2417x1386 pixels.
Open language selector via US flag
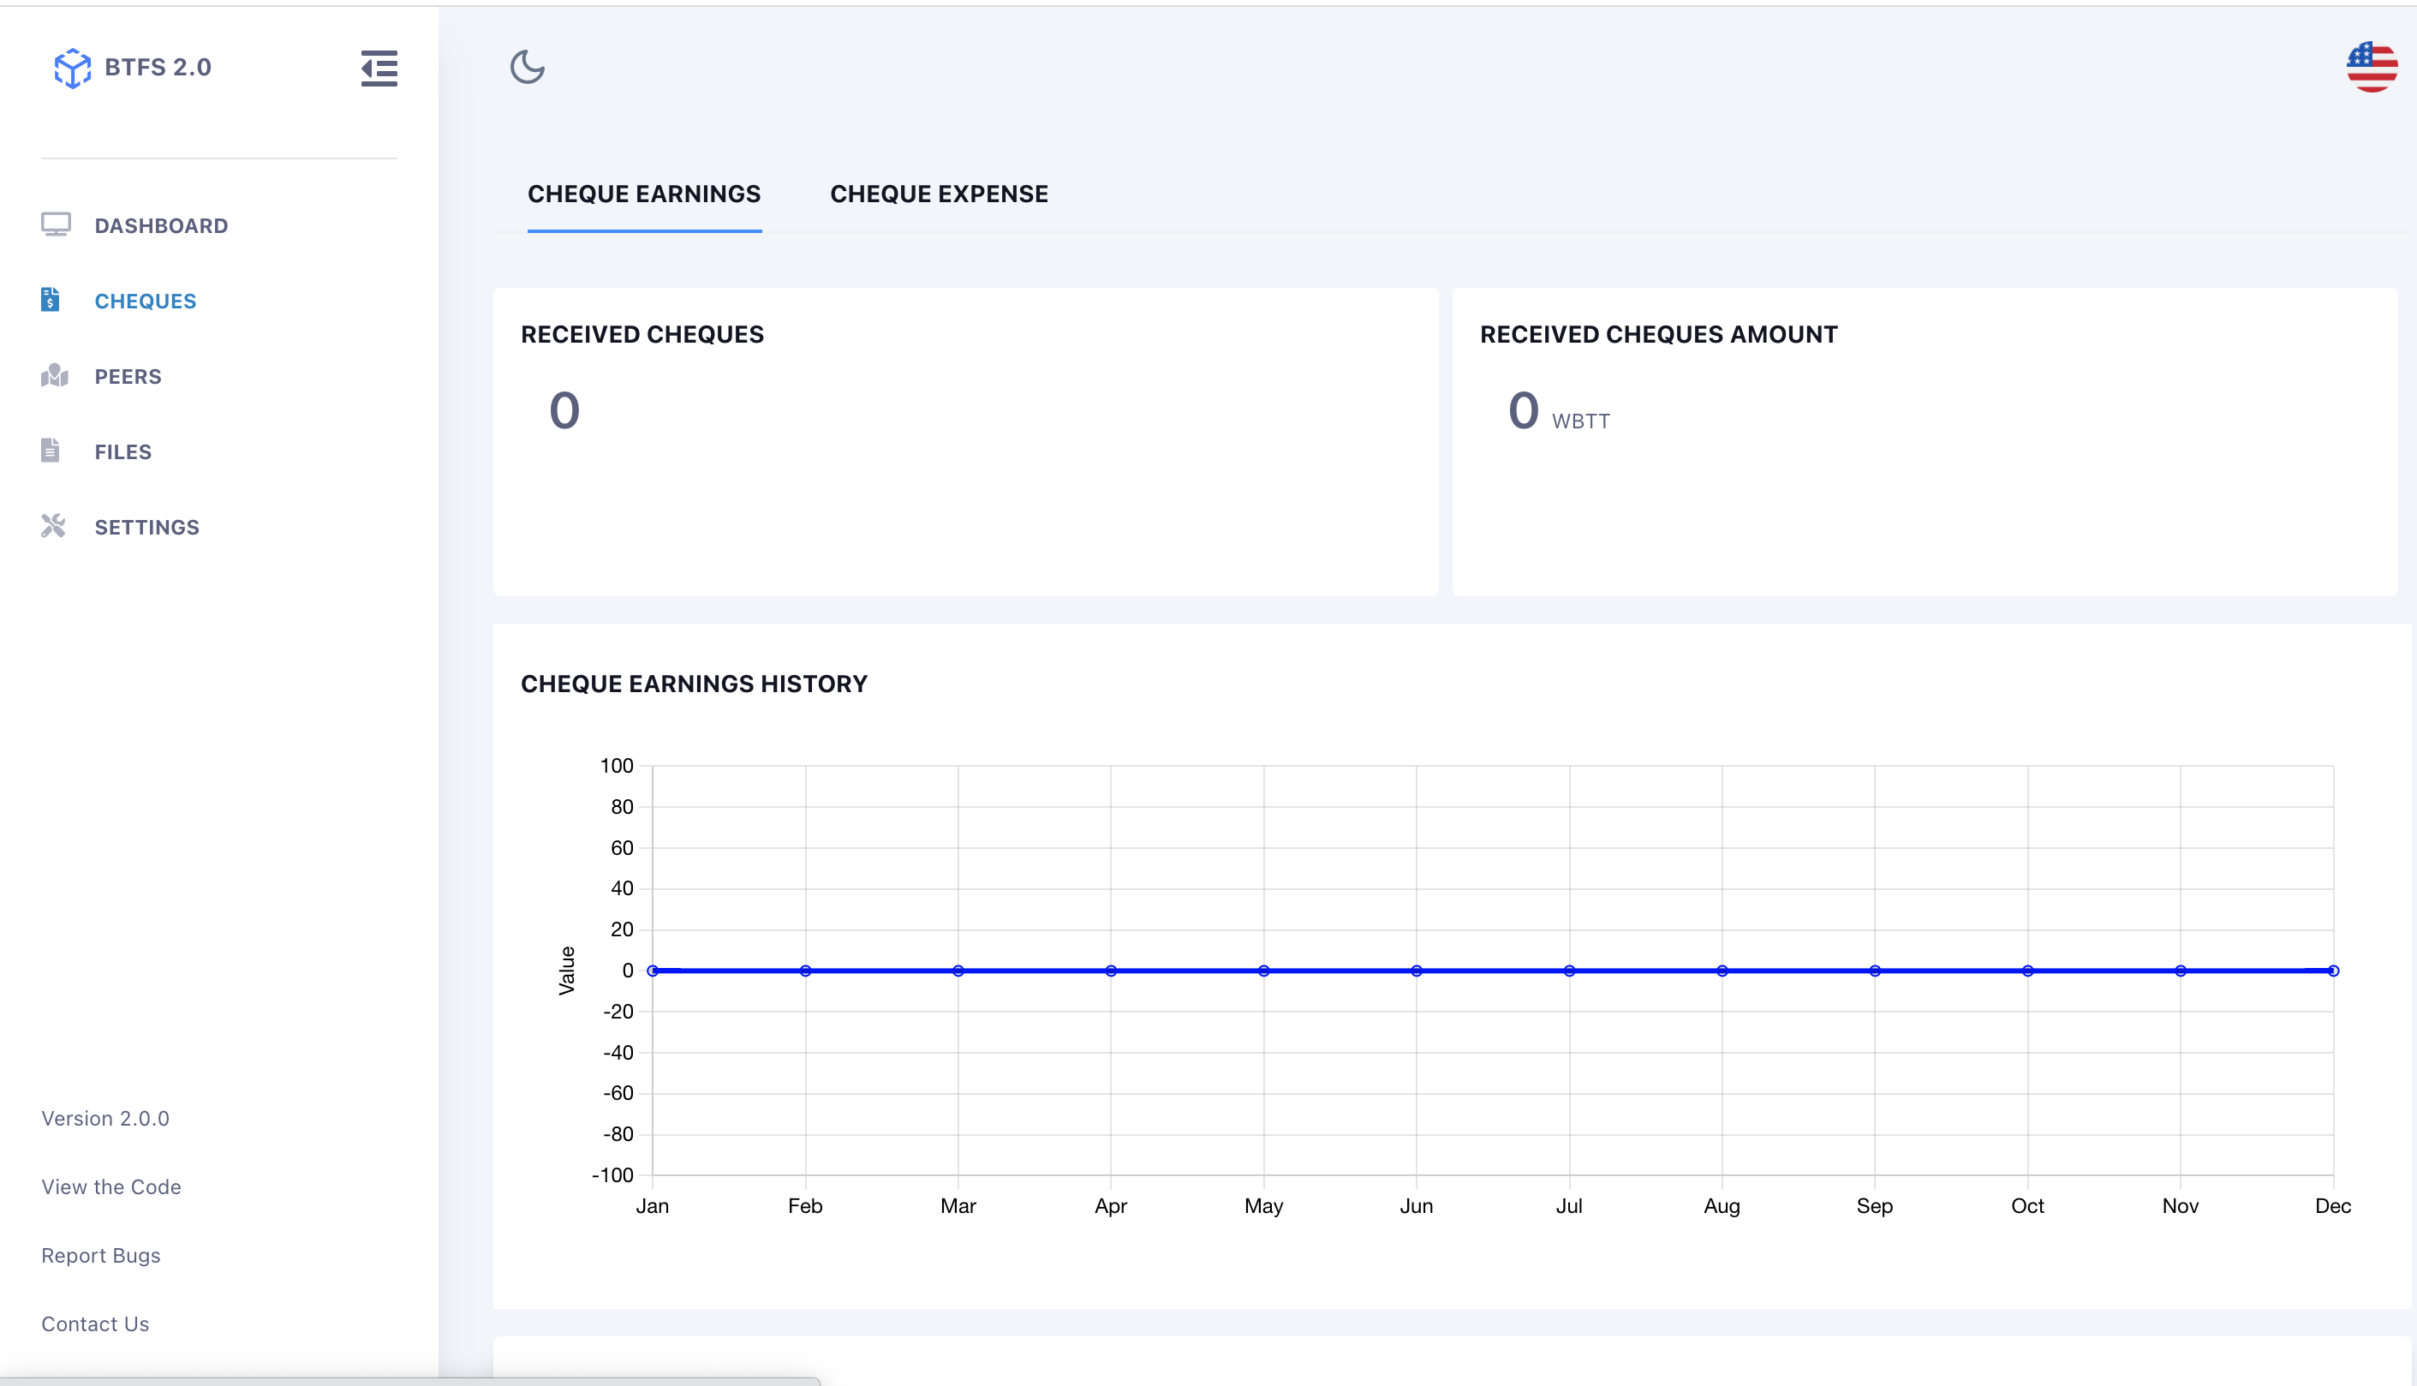[x=2372, y=68]
